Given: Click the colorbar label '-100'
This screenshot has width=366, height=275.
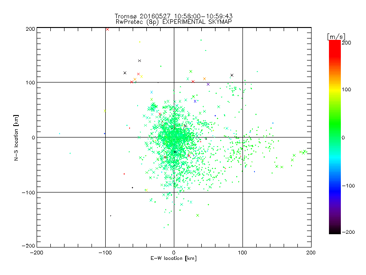Looking at the screenshot, I should pyautogui.click(x=348, y=186).
